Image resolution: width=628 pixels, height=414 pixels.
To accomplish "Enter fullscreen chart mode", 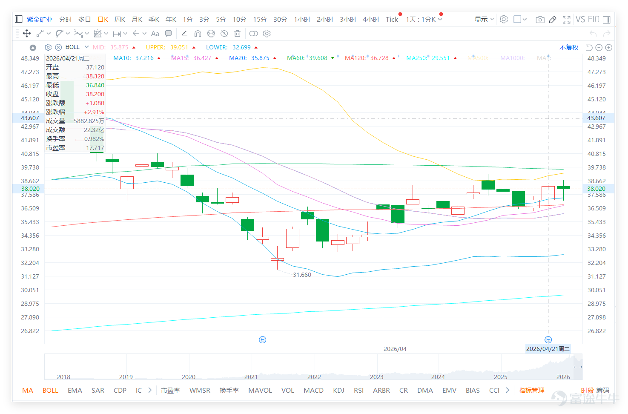I will [x=566, y=19].
